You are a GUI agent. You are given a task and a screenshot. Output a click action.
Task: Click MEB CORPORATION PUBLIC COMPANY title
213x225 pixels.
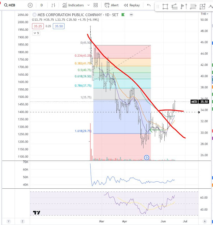(x=70, y=15)
